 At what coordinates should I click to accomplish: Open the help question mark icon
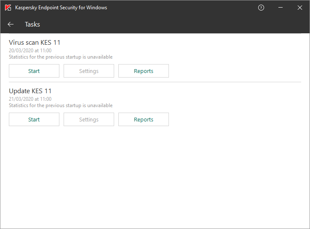click(261, 8)
